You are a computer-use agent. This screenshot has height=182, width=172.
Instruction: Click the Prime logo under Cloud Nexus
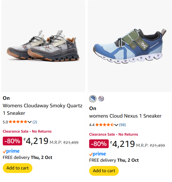click(x=97, y=154)
